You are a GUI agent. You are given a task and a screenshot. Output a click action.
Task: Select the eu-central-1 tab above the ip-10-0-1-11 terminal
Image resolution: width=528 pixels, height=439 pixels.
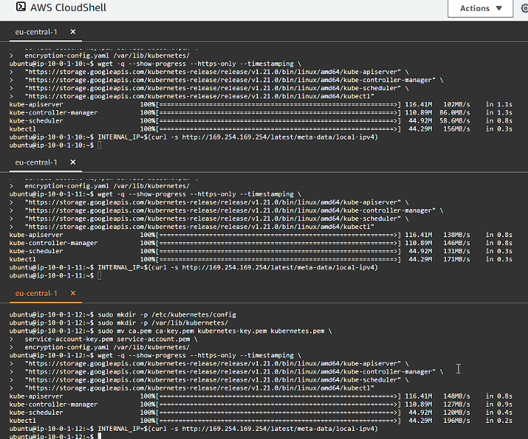click(x=37, y=162)
